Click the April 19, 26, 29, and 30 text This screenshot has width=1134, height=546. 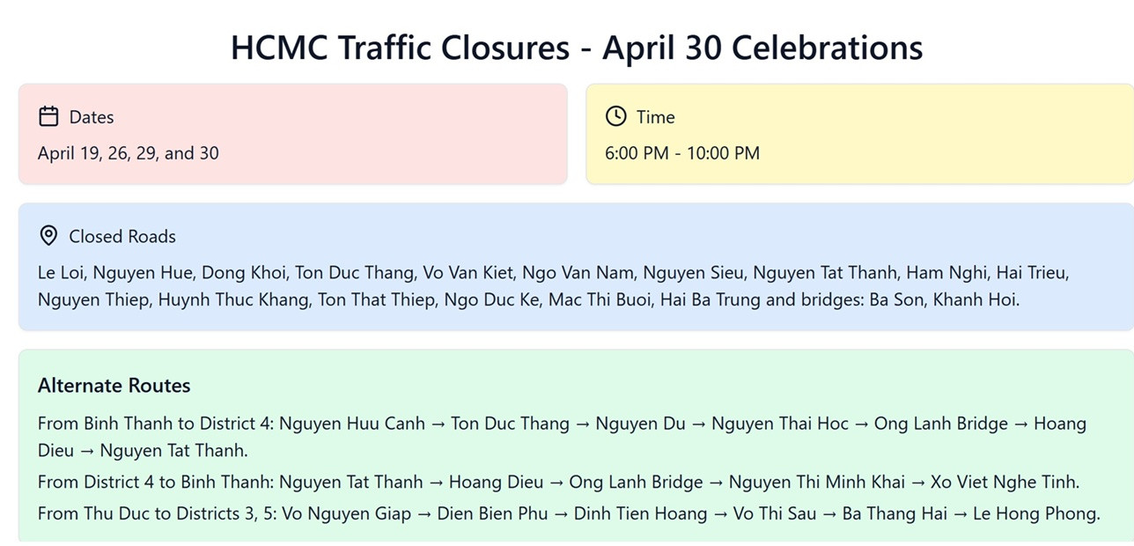click(x=129, y=153)
